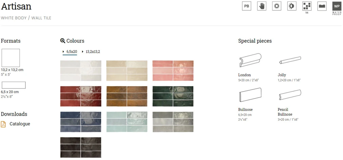The width and height of the screenshot is (343, 160).
Task: Open the Pencil Bullnose piece drawing
Action: click(290, 95)
